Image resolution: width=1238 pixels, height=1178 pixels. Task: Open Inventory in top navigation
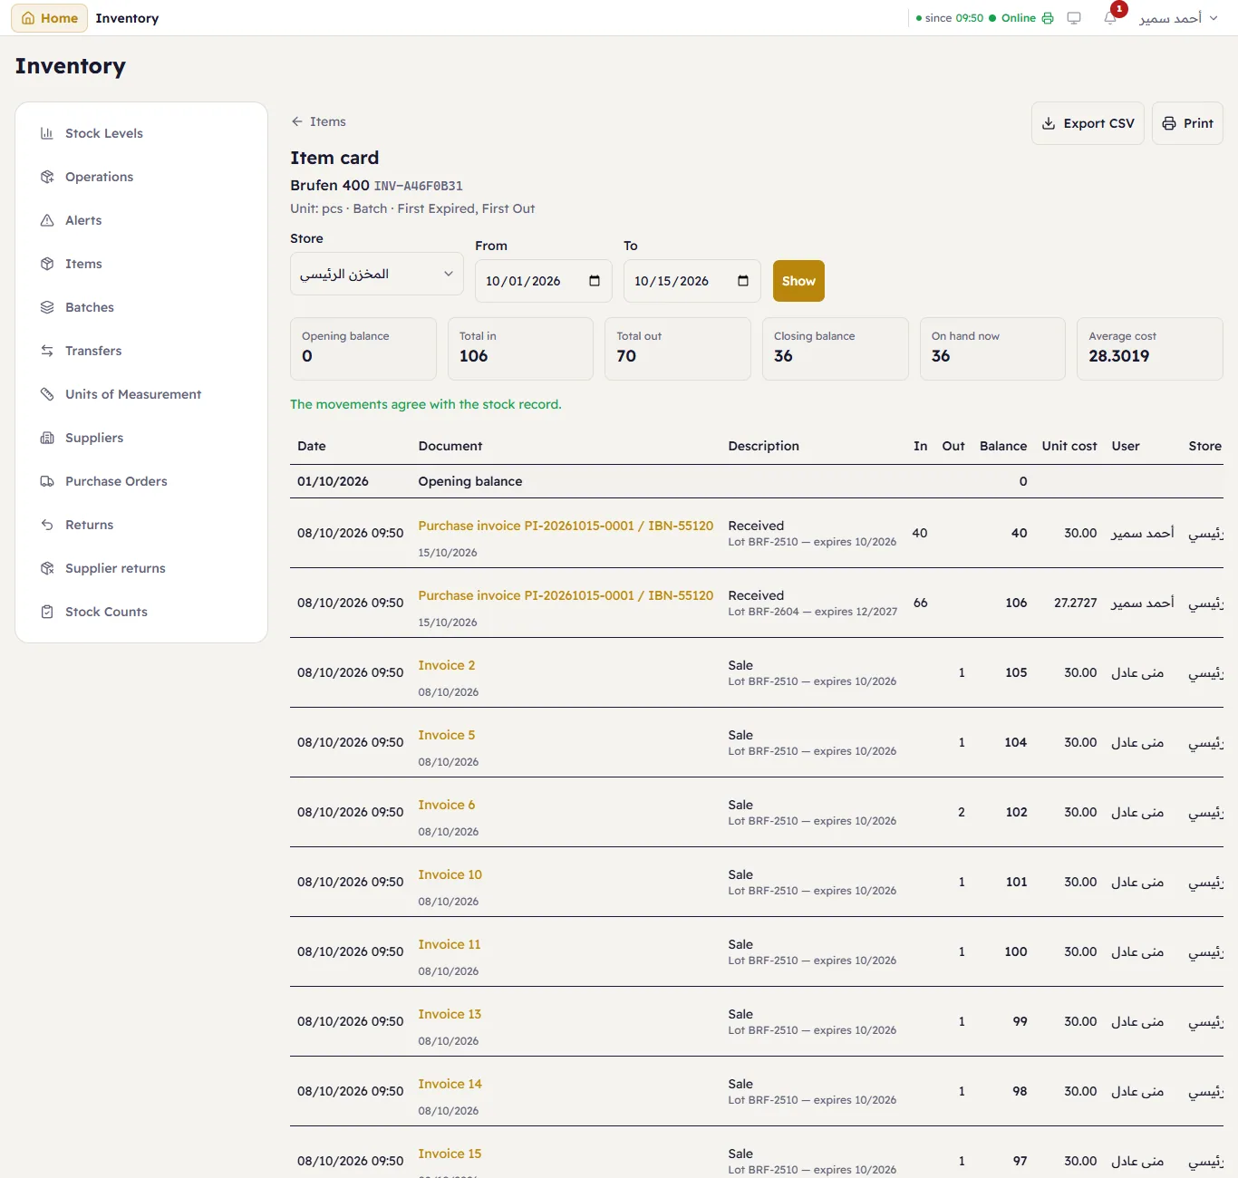tap(127, 18)
